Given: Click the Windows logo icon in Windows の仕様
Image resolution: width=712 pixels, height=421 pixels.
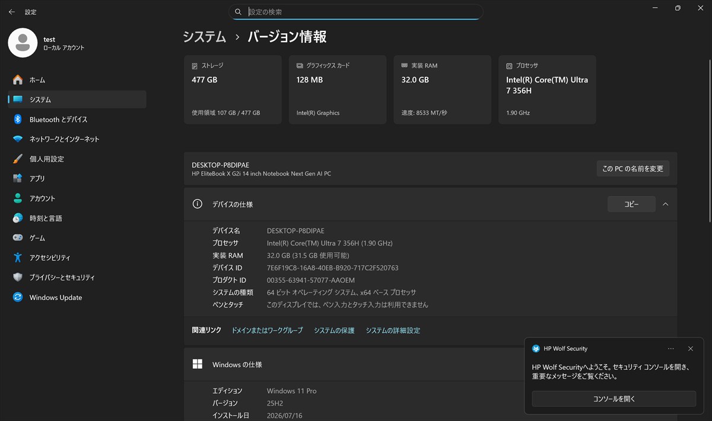Looking at the screenshot, I should (x=198, y=364).
